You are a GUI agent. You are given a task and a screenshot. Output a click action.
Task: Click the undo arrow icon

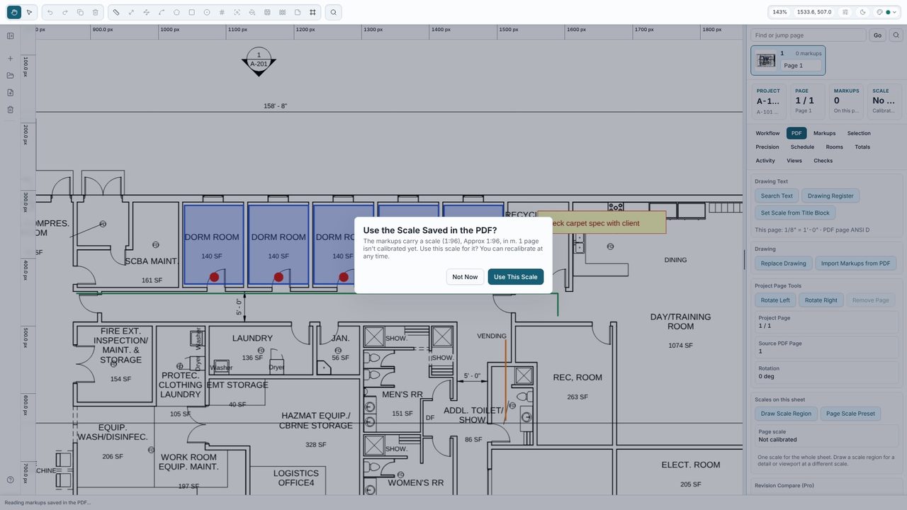point(50,12)
